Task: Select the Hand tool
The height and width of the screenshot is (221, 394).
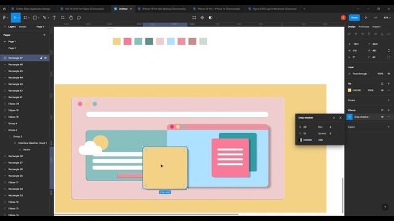Action: 71,18
